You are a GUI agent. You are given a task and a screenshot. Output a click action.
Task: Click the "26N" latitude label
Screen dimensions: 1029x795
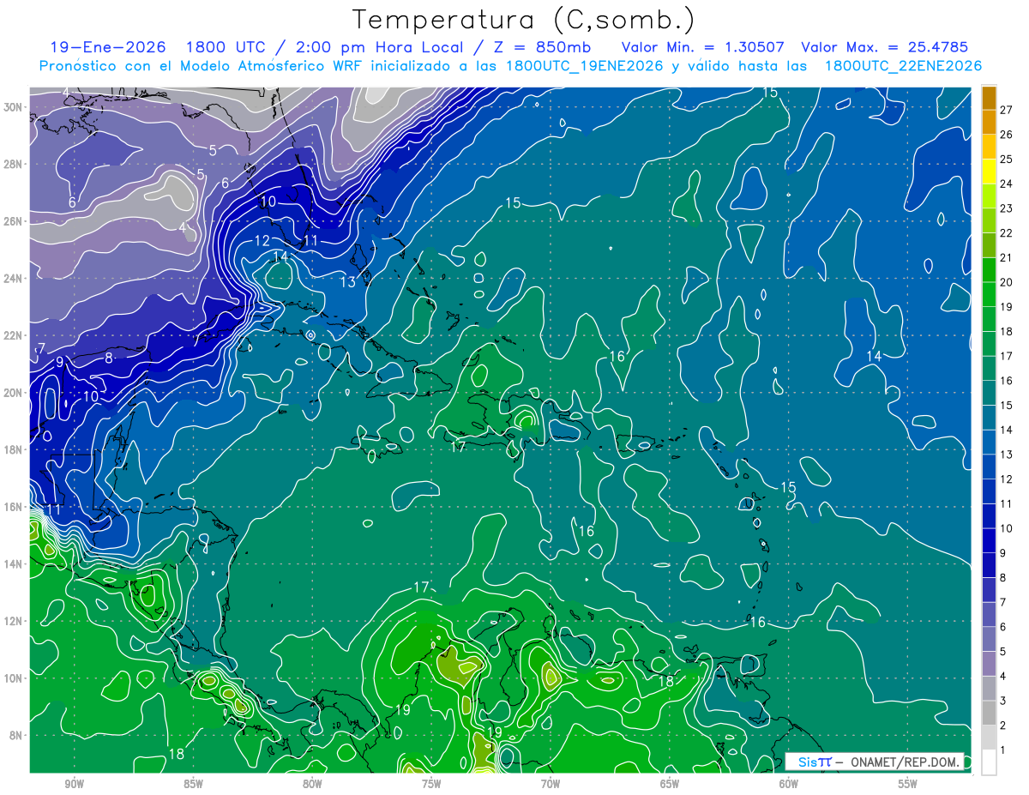(x=15, y=220)
